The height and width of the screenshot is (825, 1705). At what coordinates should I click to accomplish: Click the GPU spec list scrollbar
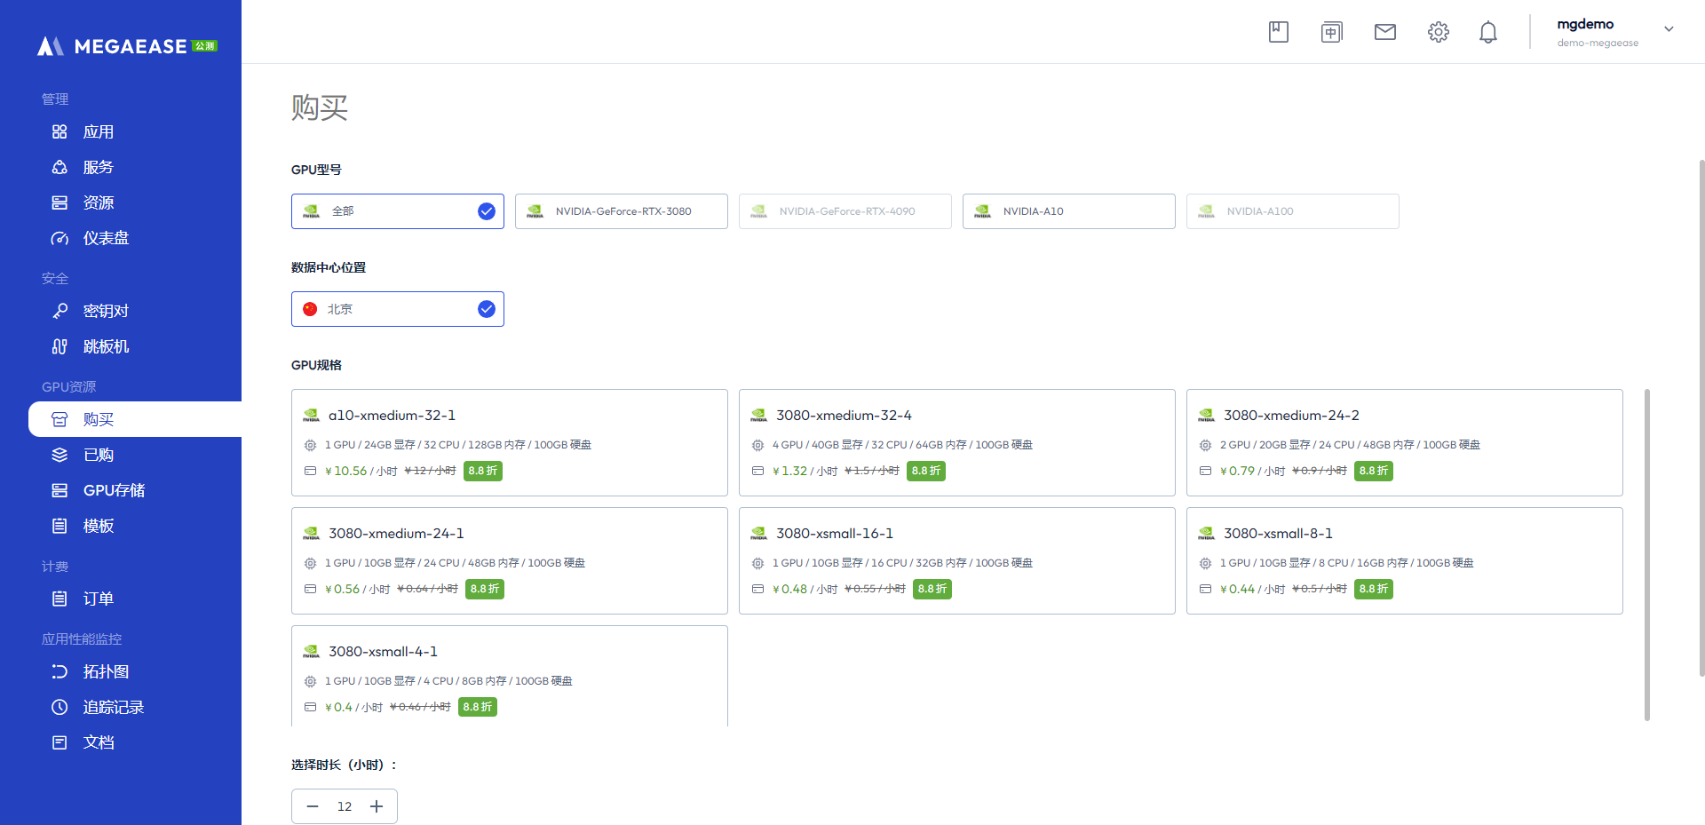coord(1646,554)
